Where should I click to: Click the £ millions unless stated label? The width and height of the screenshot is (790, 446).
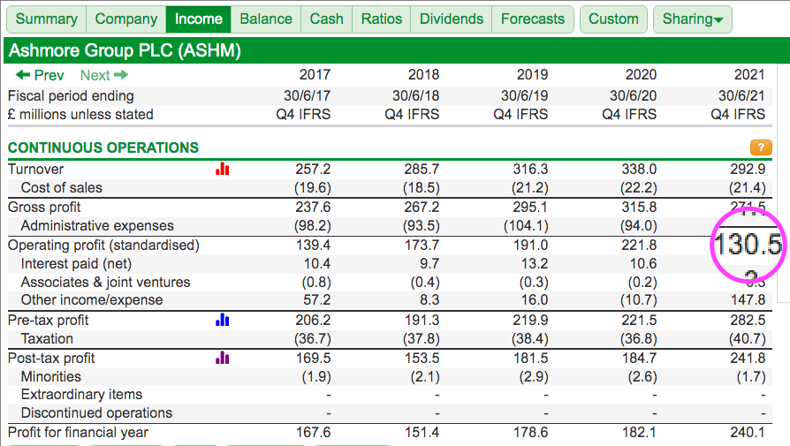(x=80, y=114)
